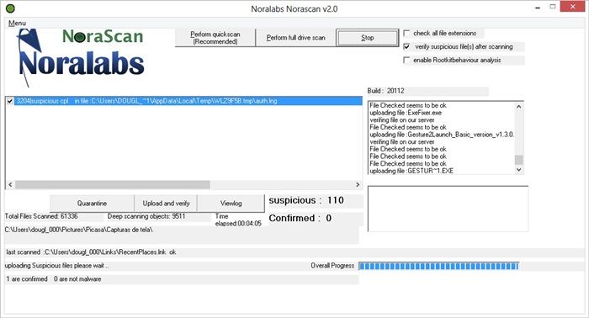Screen dimensions: 589x318
Task: Click the Overall Progress bar
Action: [438, 266]
